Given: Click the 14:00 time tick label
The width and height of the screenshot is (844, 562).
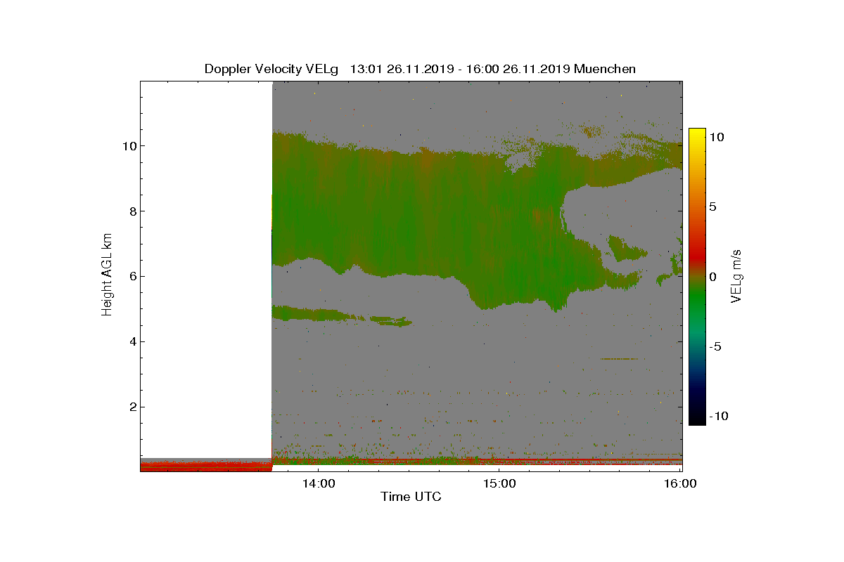Looking at the screenshot, I should coord(319,483).
